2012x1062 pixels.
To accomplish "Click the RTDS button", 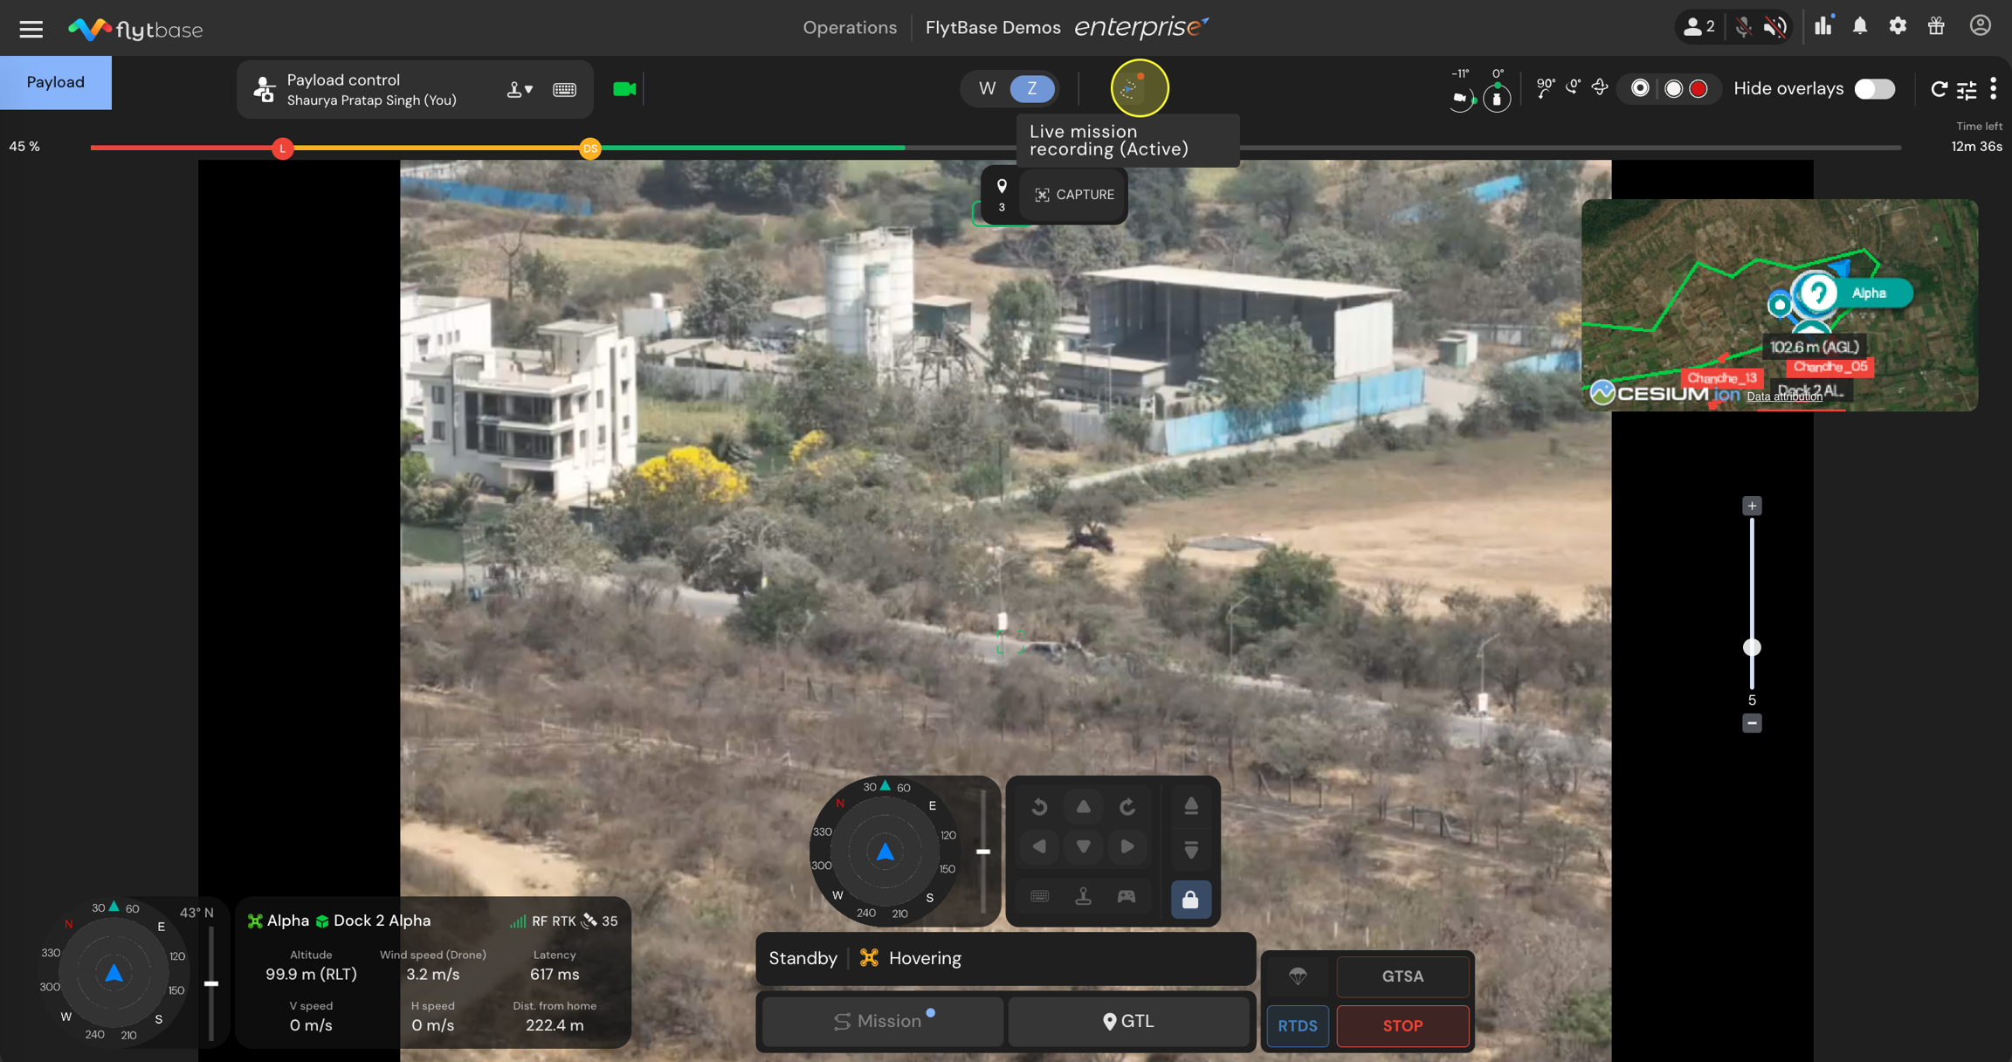I will (1297, 1026).
